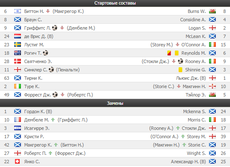Click the Sweden flag next to Лустиг М.
Viewport: 230px width, 167px height.
[x=18, y=45]
